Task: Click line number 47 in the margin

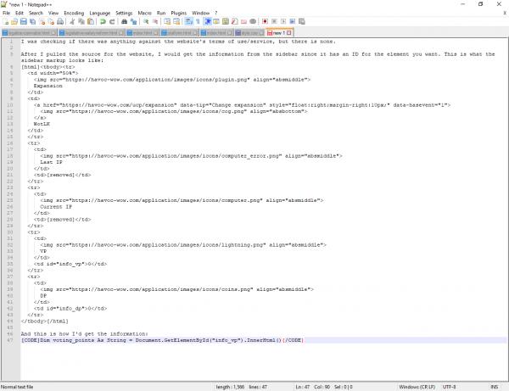Action: coord(10,340)
